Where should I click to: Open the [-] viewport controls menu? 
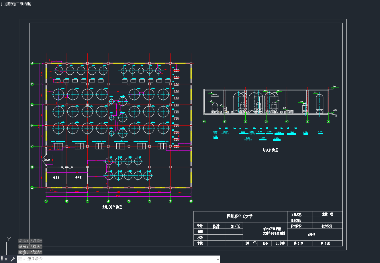click(x=3, y=4)
